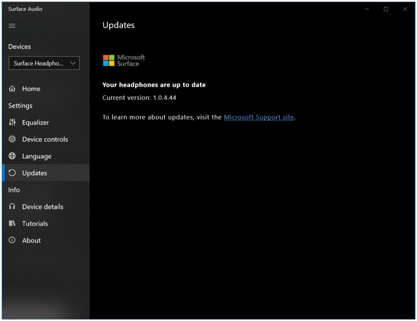Click the Equalizer sliders icon
Image resolution: width=417 pixels, height=321 pixels.
[x=12, y=122]
